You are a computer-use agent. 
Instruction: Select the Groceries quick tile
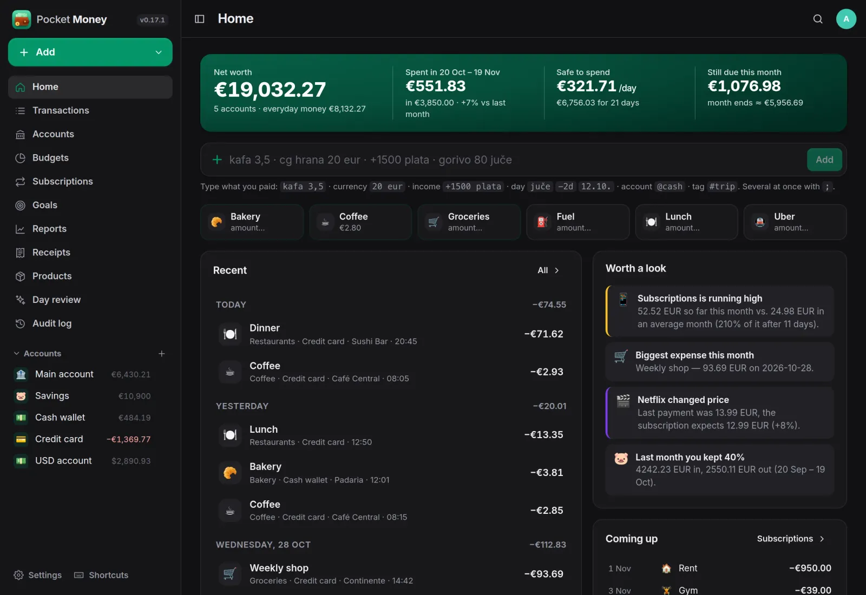pyautogui.click(x=469, y=222)
